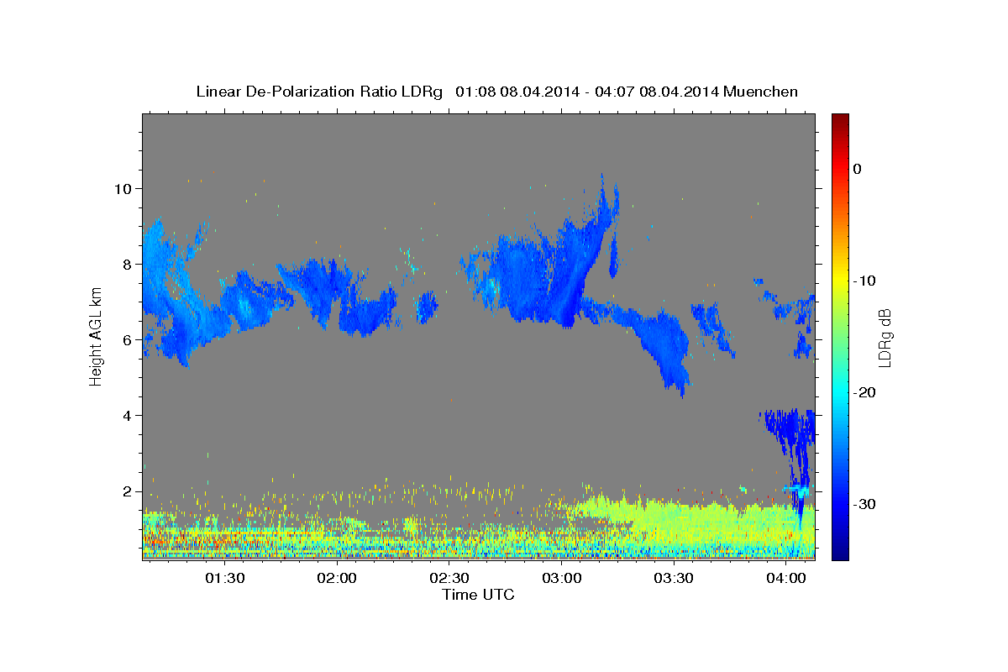Click the 04:00 time tick label
Screen dimensions: 1008x672
[x=786, y=578]
